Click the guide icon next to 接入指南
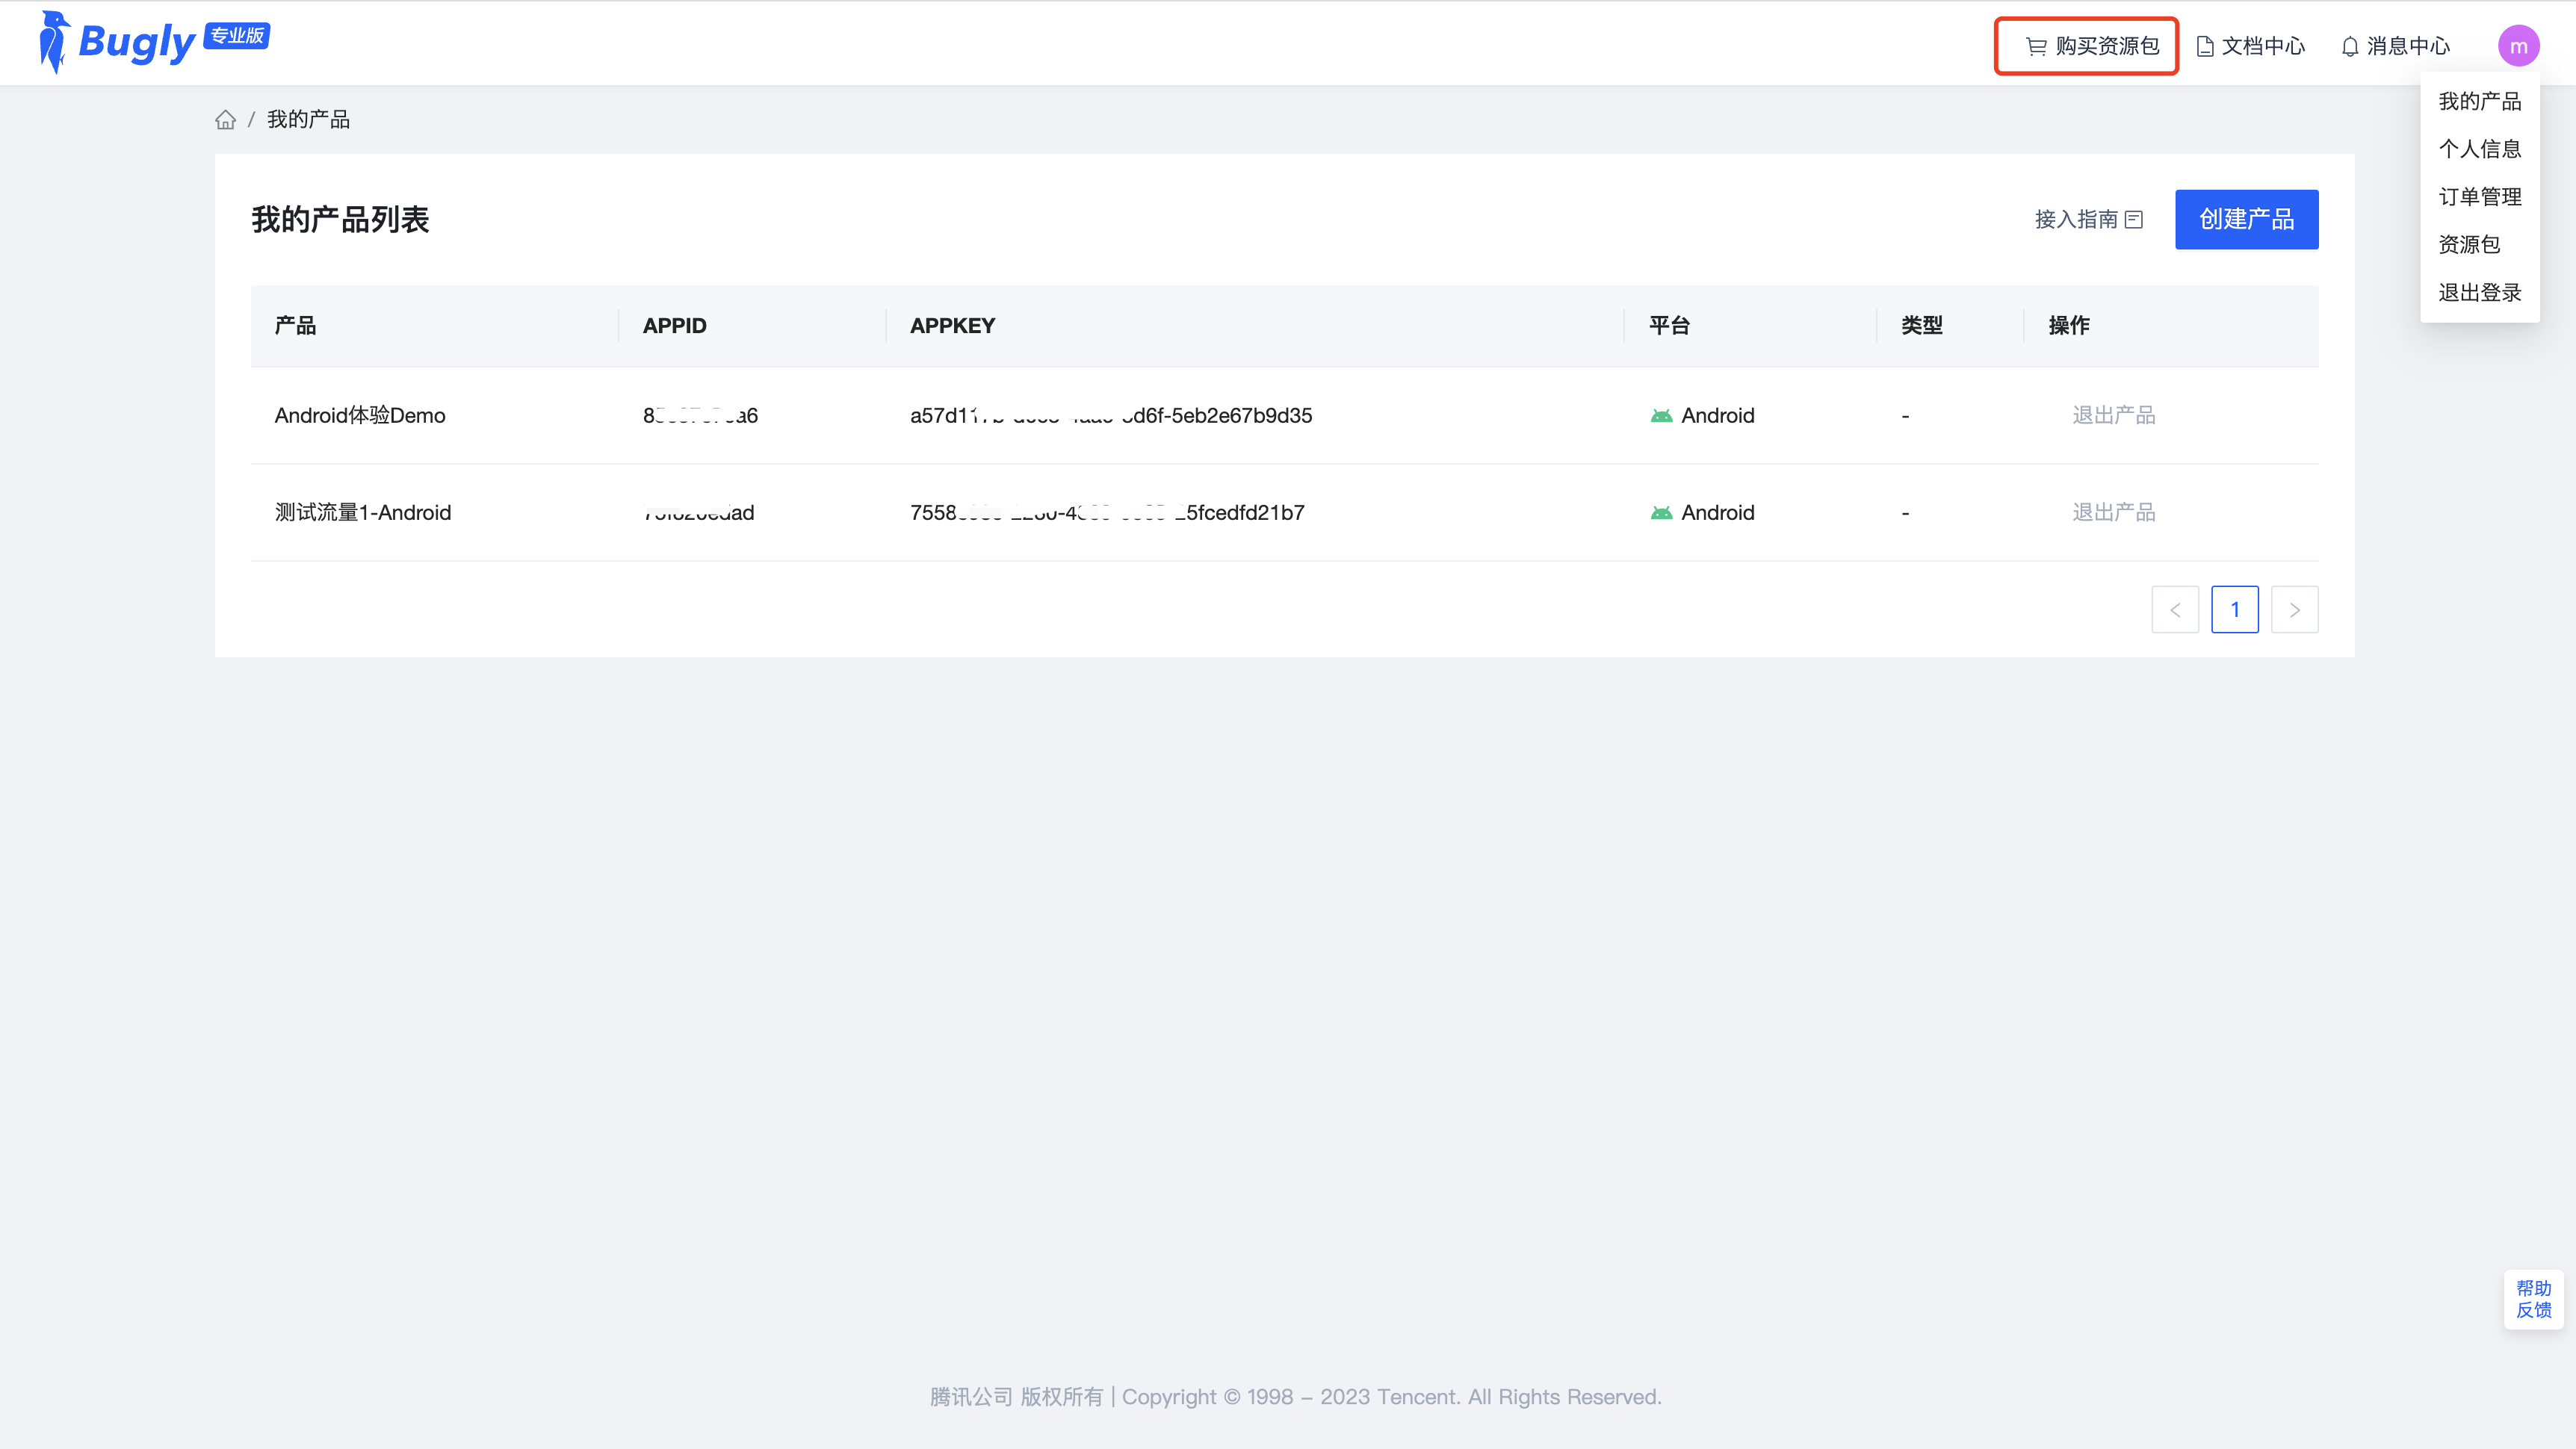Image resolution: width=2576 pixels, height=1449 pixels. point(2134,219)
